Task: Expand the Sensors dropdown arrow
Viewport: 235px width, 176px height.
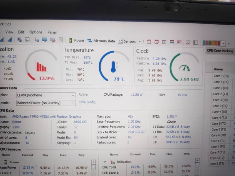Action: (x=140, y=42)
